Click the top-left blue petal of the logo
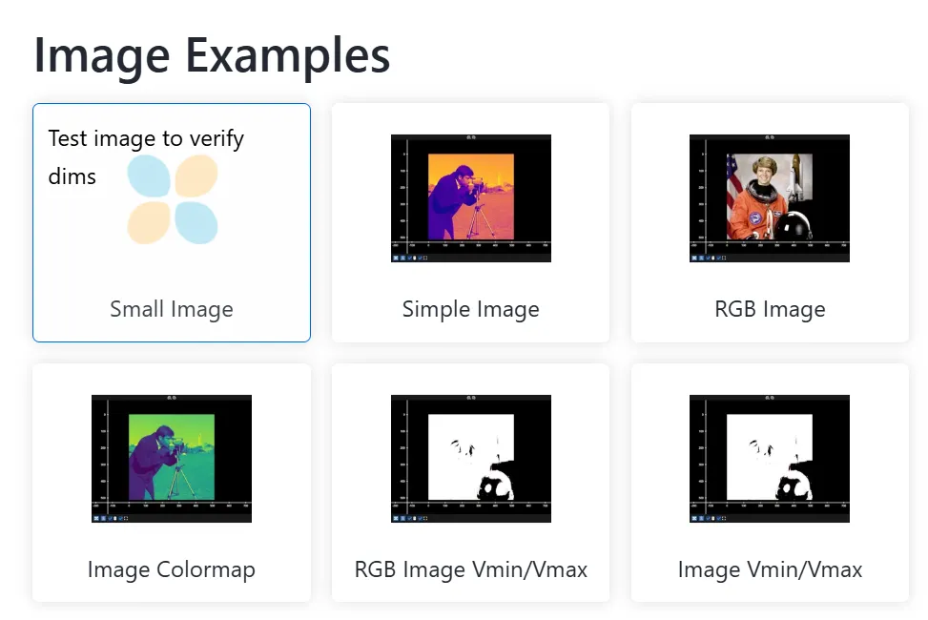Image resolution: width=928 pixels, height=620 pixels. pos(148,176)
